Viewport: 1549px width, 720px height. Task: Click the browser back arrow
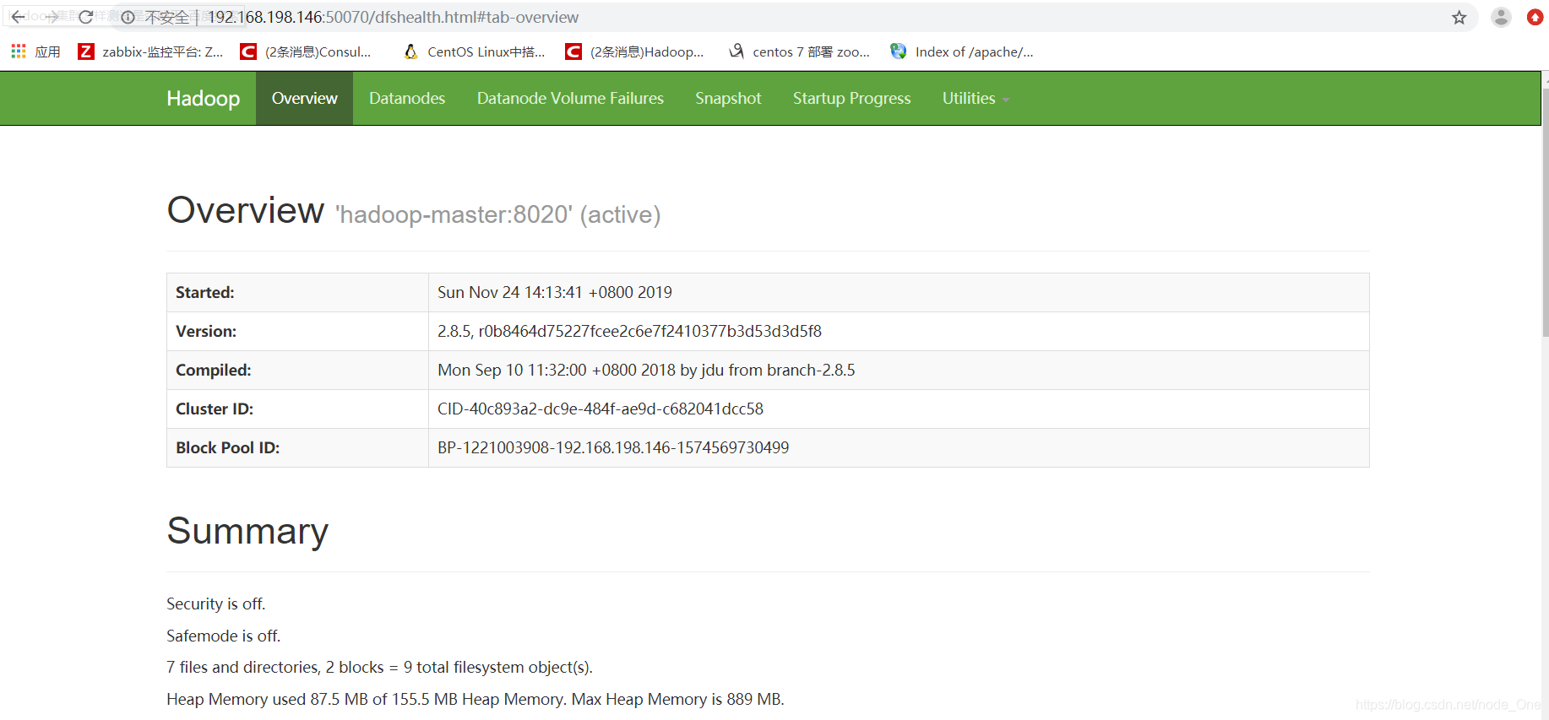point(18,17)
